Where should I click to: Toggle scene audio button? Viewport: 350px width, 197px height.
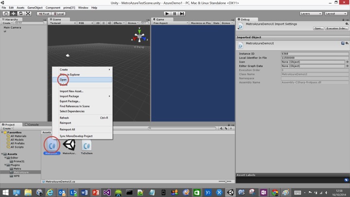pyautogui.click(x=109, y=23)
